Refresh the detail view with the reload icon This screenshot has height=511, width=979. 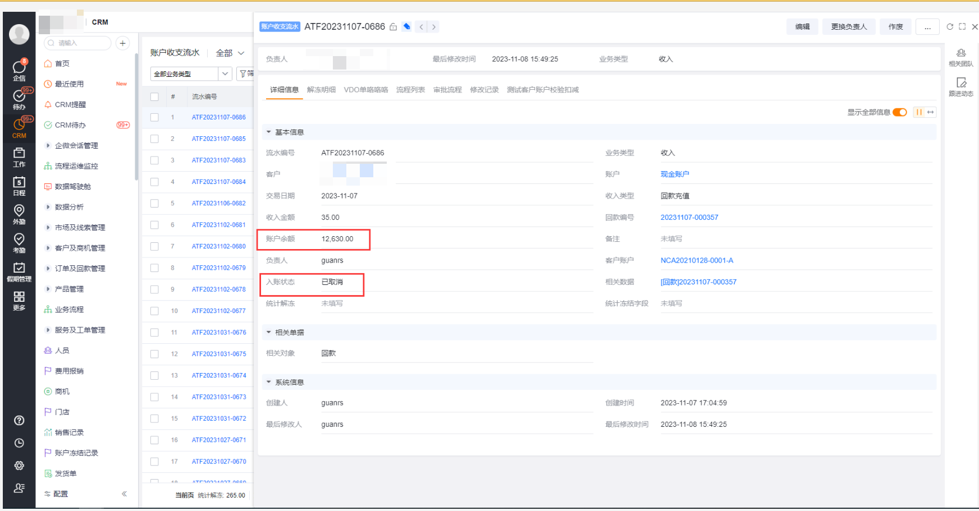(x=950, y=26)
